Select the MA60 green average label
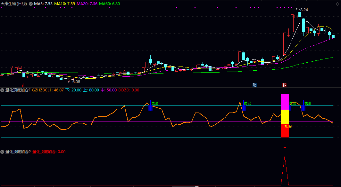The image size is (341, 187). (x=110, y=4)
